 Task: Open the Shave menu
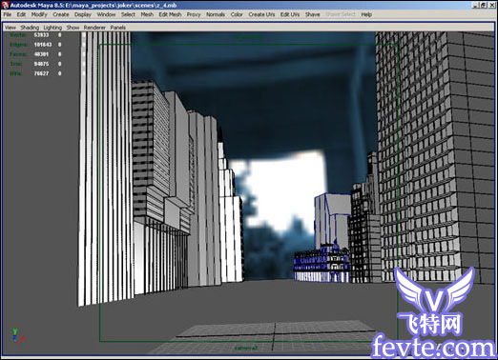312,14
